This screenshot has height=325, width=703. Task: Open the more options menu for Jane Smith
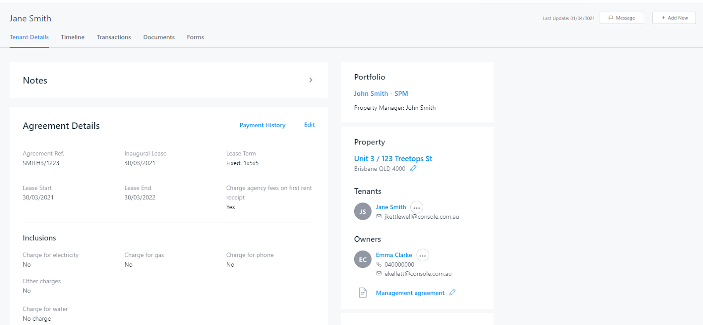[417, 207]
